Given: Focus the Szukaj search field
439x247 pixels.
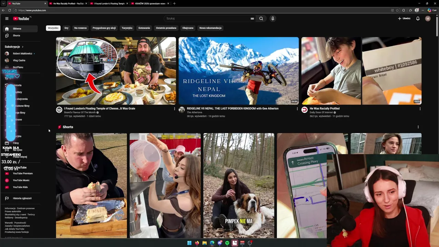Looking at the screenshot, I should [x=209, y=19].
